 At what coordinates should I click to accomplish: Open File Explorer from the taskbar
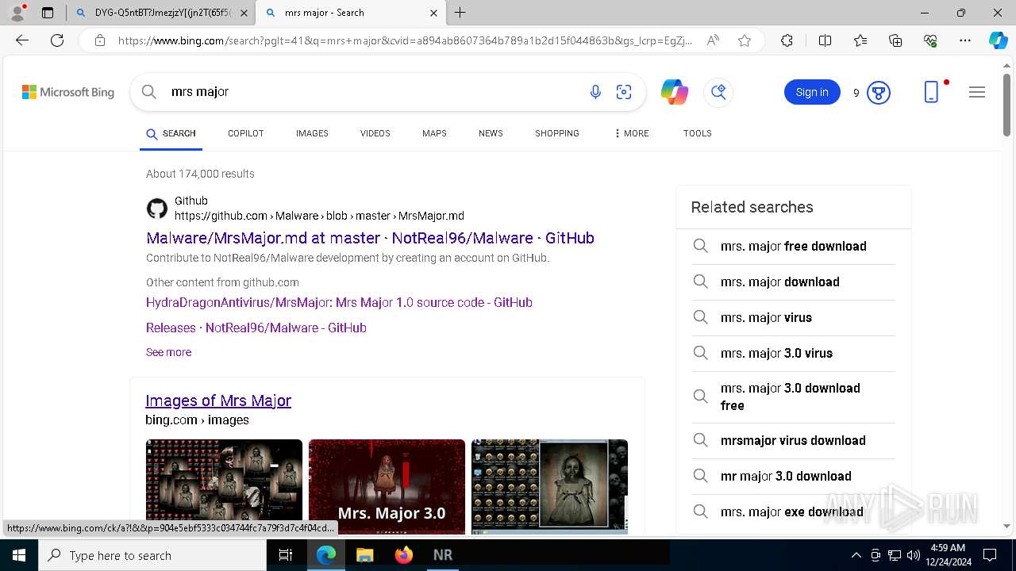(364, 555)
